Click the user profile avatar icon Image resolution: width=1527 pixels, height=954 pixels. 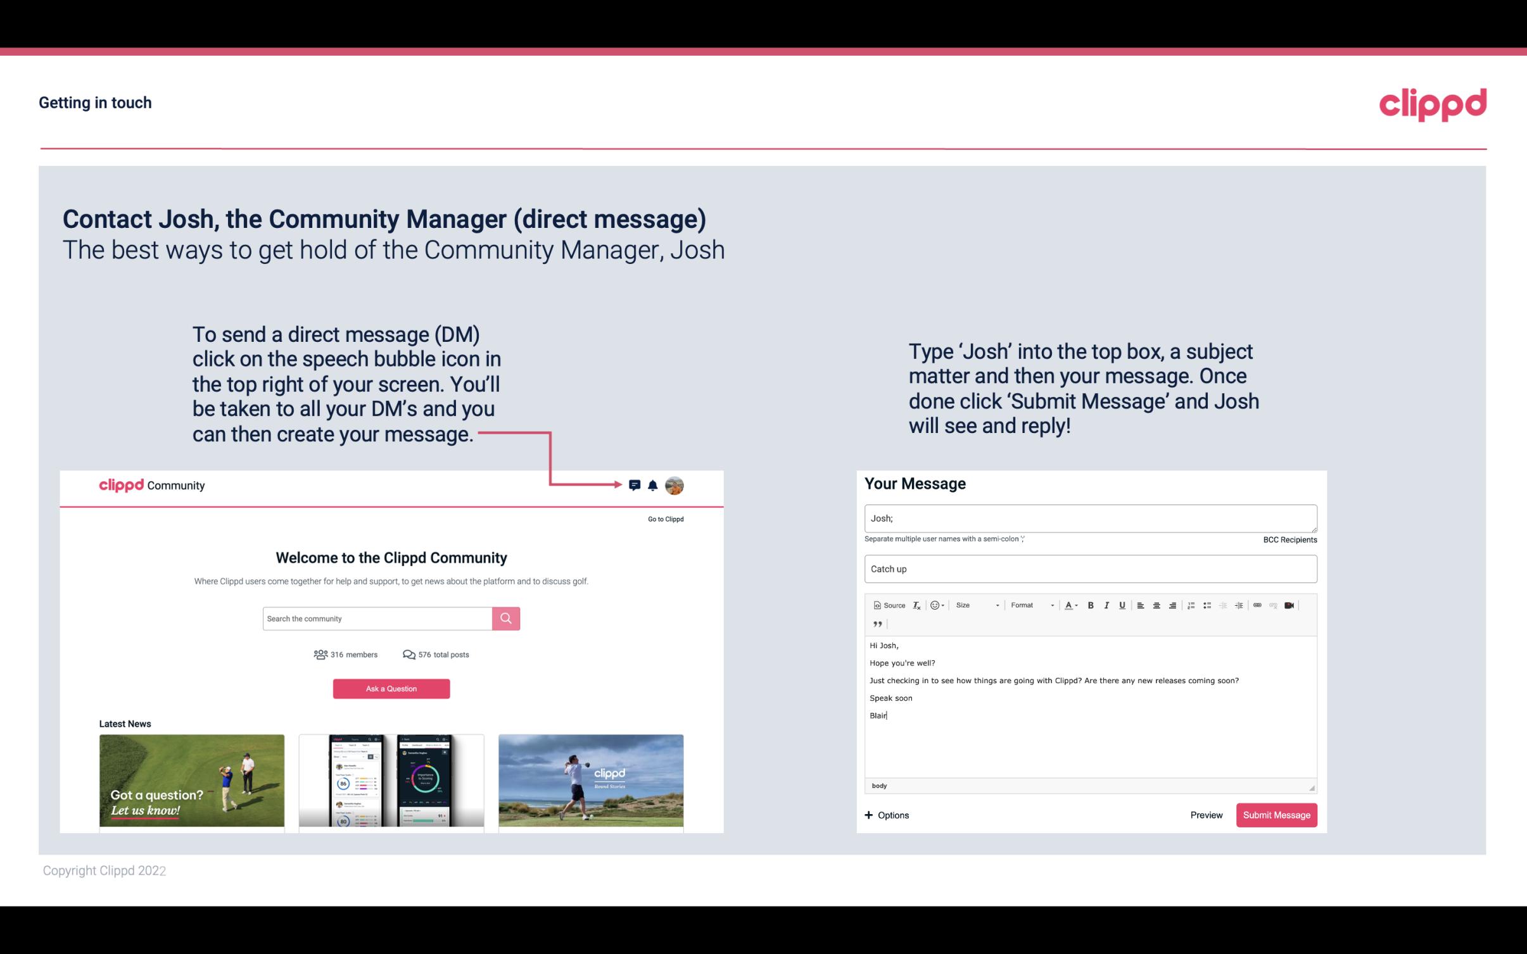[675, 486]
